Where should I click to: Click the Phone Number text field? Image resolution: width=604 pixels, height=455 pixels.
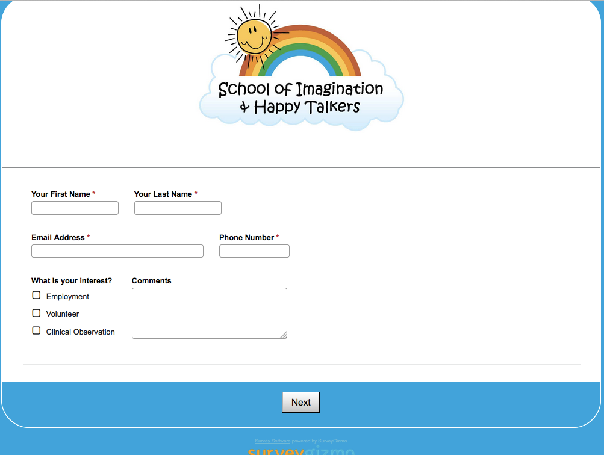click(x=254, y=251)
